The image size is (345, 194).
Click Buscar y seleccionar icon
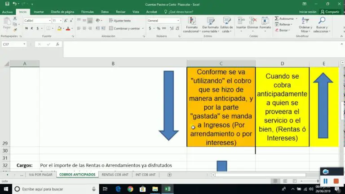[x=322, y=25]
